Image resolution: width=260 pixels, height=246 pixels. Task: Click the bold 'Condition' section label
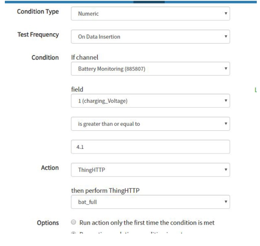pos(45,58)
